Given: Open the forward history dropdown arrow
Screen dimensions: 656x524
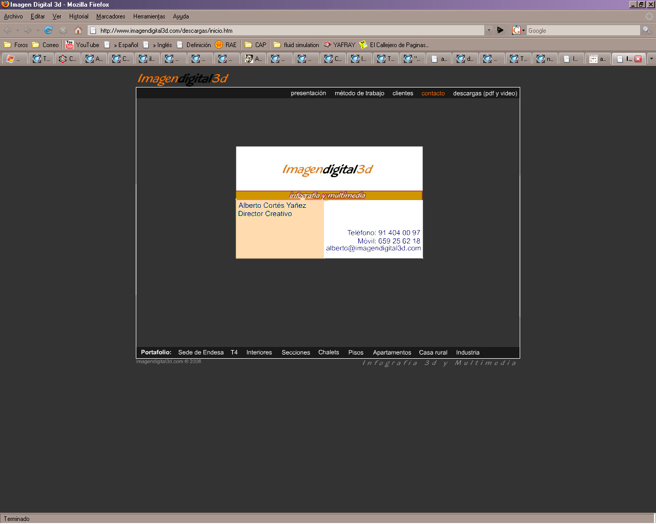Looking at the screenshot, I should click(37, 30).
